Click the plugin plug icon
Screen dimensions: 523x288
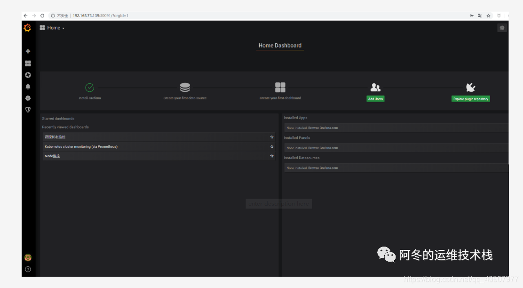tap(471, 88)
